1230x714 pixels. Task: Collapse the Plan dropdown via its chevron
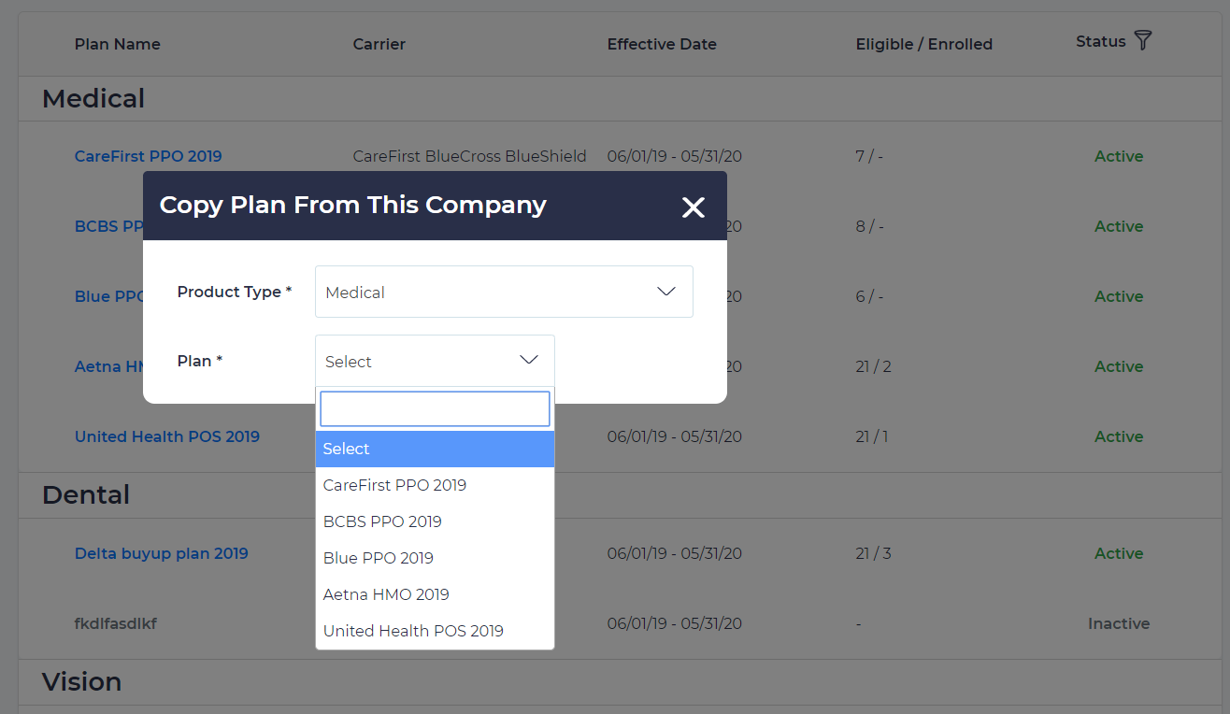[x=529, y=361]
